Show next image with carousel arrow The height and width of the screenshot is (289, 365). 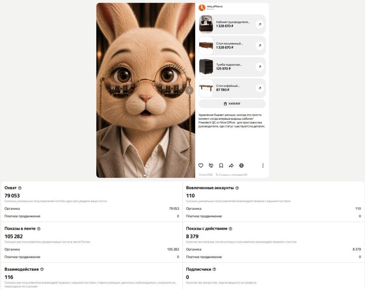[189, 90]
